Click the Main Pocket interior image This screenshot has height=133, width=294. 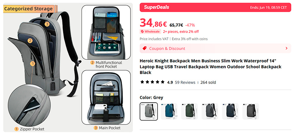tap(106, 97)
